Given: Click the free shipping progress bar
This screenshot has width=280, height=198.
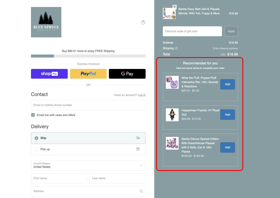Looking at the screenshot, I should [x=88, y=56].
